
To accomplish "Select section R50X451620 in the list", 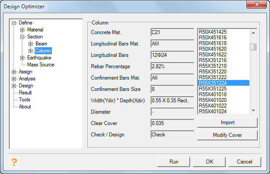I will tap(223, 49).
